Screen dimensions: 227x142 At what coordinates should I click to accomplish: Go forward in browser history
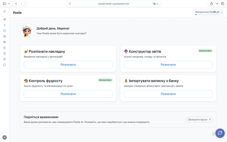(x=21, y=4)
